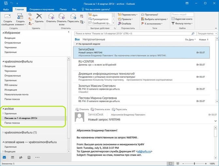
Task: Switch to Calendar view in navigation bar
Action: tap(12, 158)
